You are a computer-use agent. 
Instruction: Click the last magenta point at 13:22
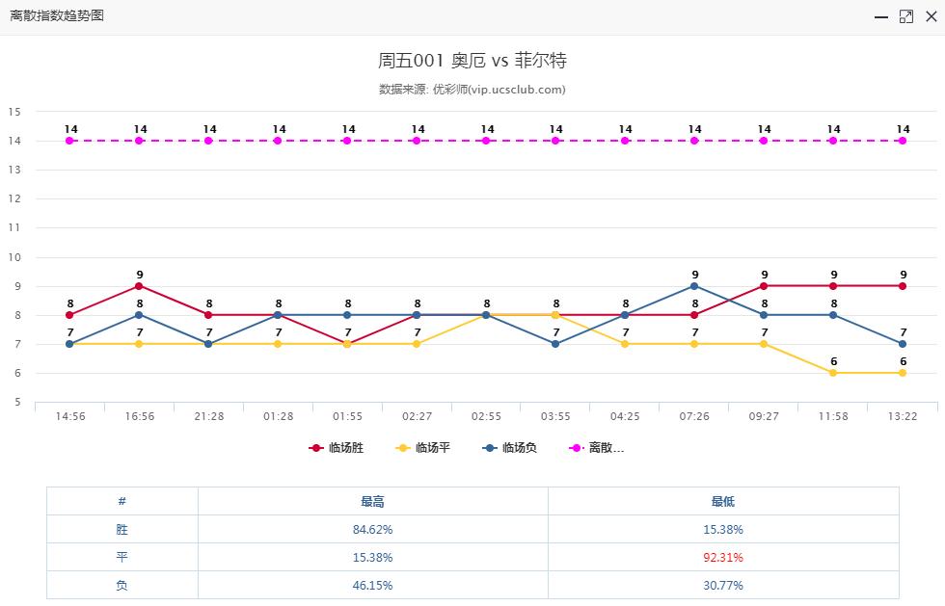coord(901,140)
